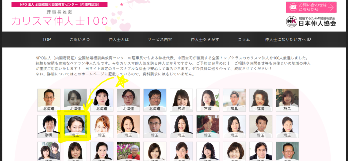The height and width of the screenshot is (161, 348).
Task: Open the second 福島 profile thumbnail
Action: [261, 100]
